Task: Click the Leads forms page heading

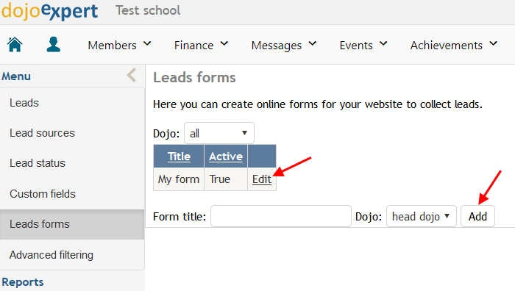Action: [194, 77]
